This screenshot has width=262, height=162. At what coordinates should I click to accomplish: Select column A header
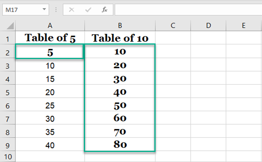click(50, 25)
